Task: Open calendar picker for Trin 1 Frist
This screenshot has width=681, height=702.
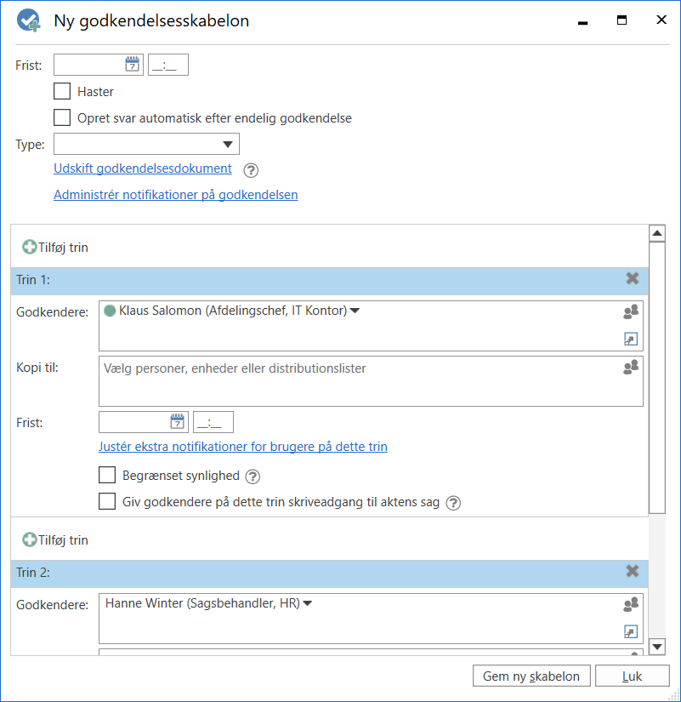Action: [178, 421]
